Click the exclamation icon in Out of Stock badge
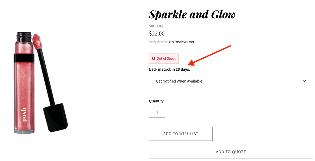 coord(154,58)
